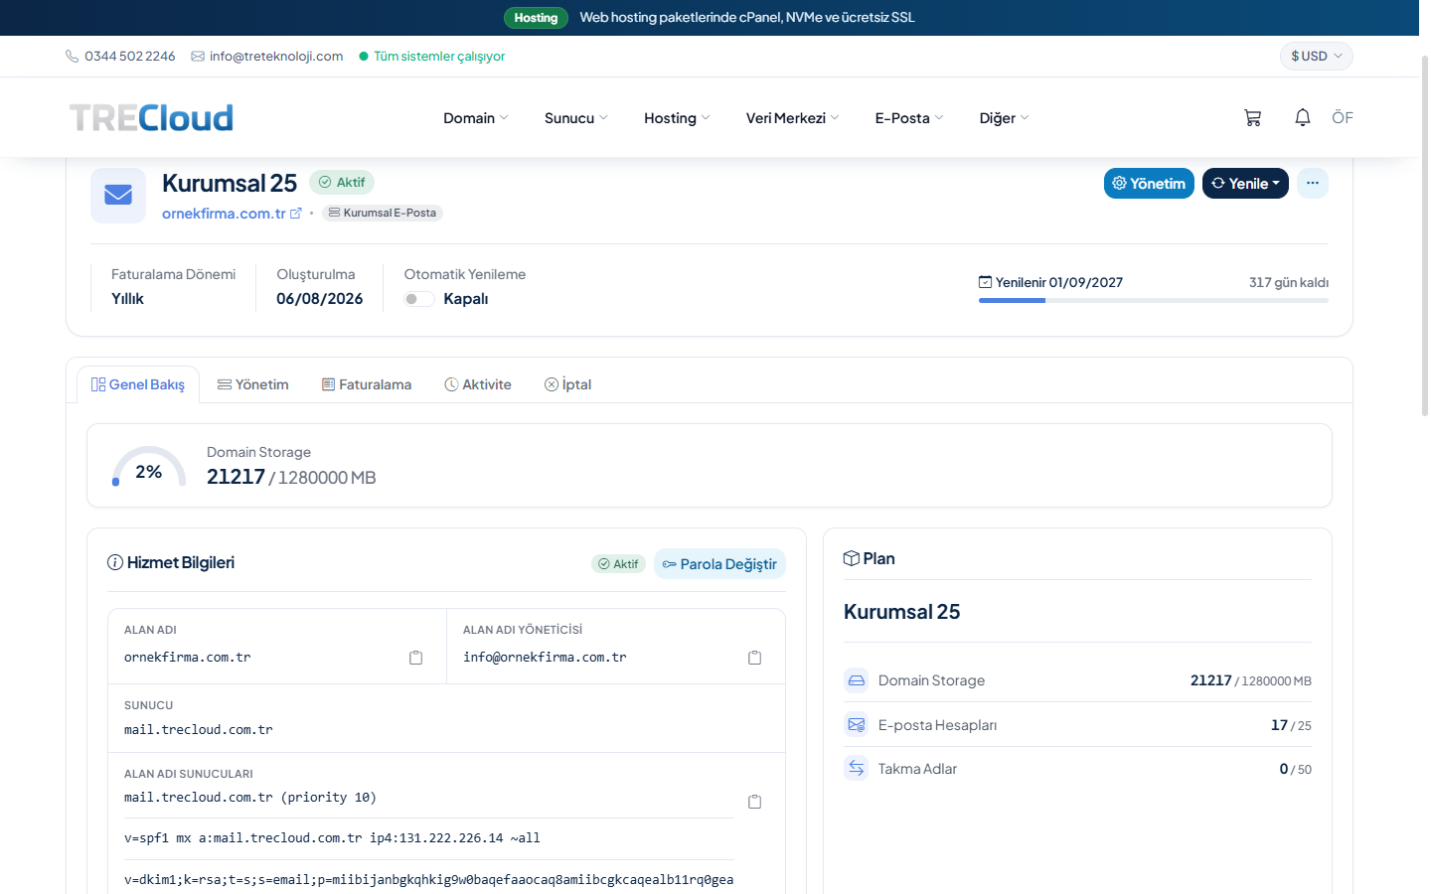
Task: Click the info icon beside Hizmet Bilgileri
Action: [x=115, y=563]
